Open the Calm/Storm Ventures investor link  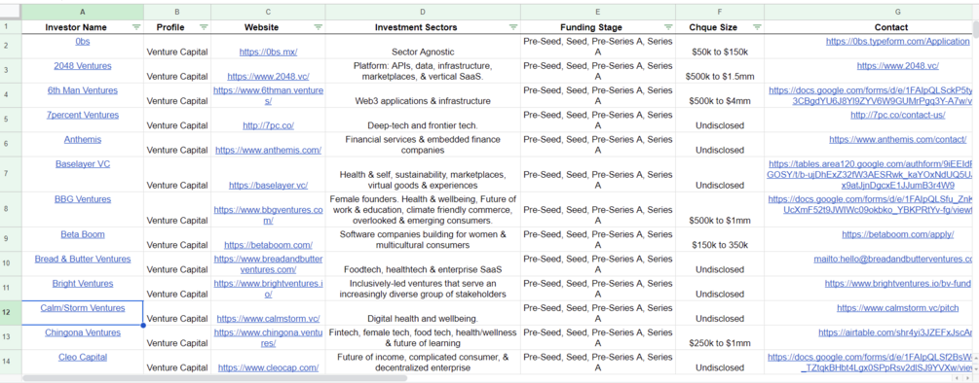83,307
